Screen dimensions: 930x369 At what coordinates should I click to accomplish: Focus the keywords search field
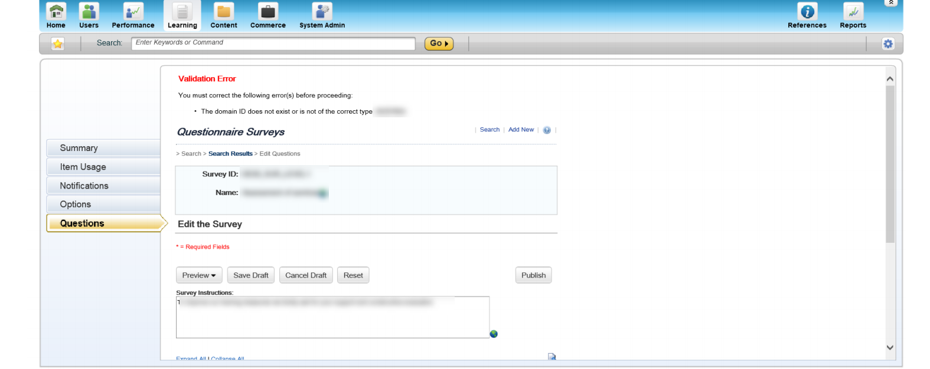[x=273, y=43]
